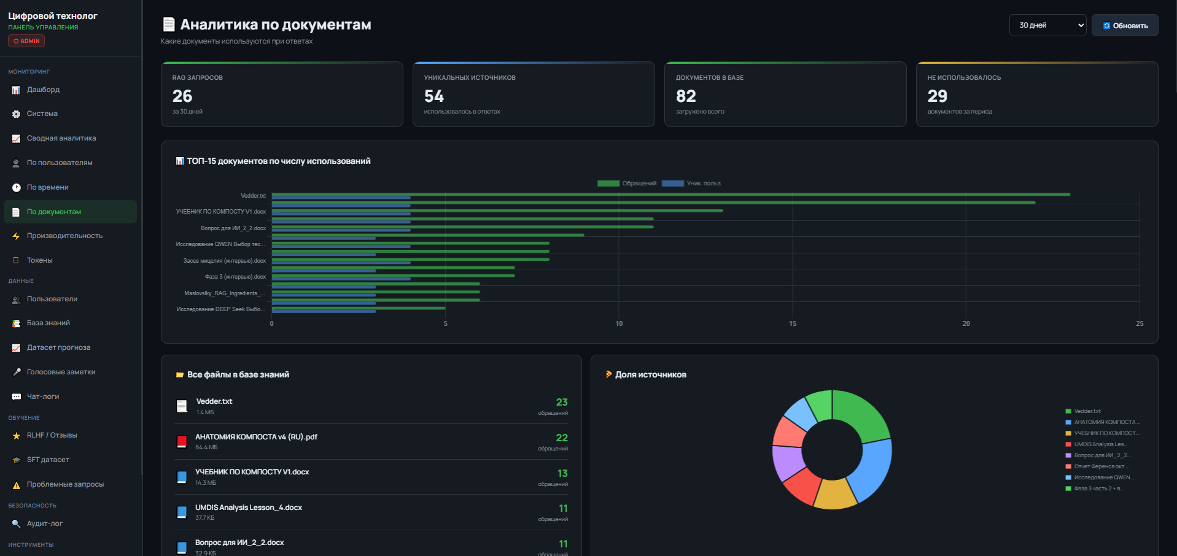This screenshot has width=1177, height=556.
Task: Open База знаний via its stack icon
Action: point(16,323)
